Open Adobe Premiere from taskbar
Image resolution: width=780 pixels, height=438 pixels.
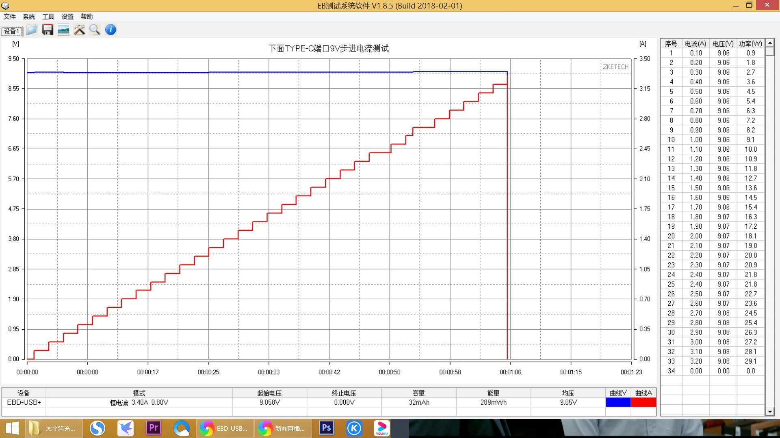pyautogui.click(x=154, y=428)
